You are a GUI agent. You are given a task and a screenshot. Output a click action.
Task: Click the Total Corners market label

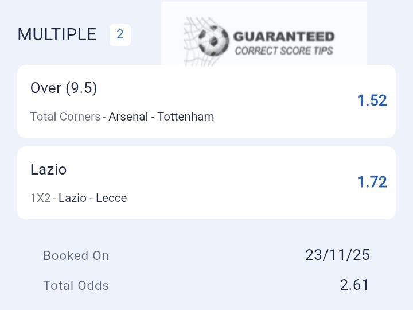click(x=65, y=117)
